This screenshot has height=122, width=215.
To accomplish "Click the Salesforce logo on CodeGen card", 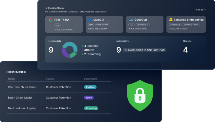I will (131, 20).
